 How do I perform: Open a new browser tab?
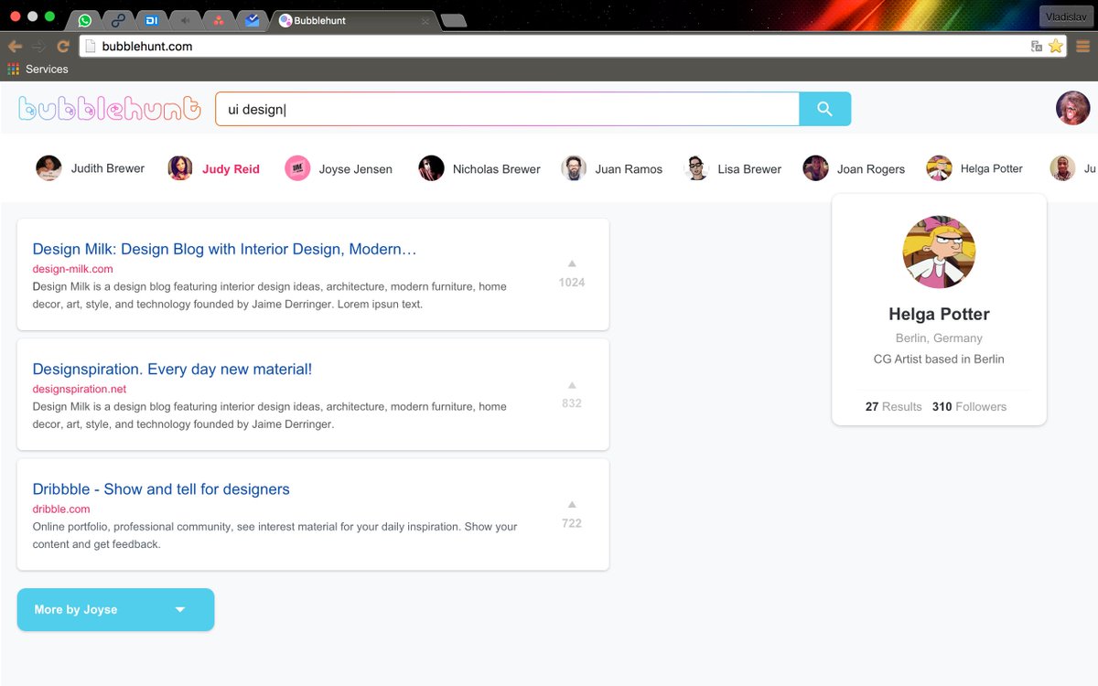[x=452, y=20]
